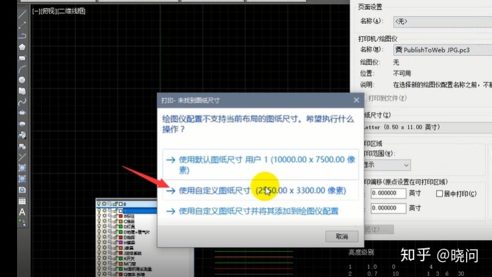Select the Point tool
The image size is (492, 277).
point(22,157)
